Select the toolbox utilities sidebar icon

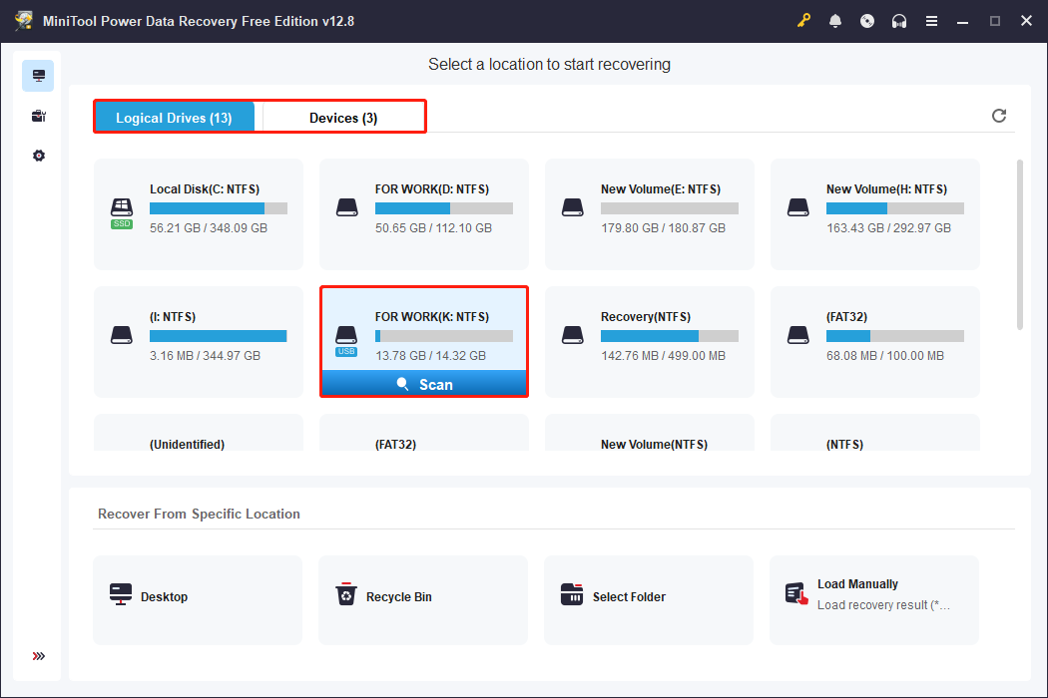[x=38, y=116]
